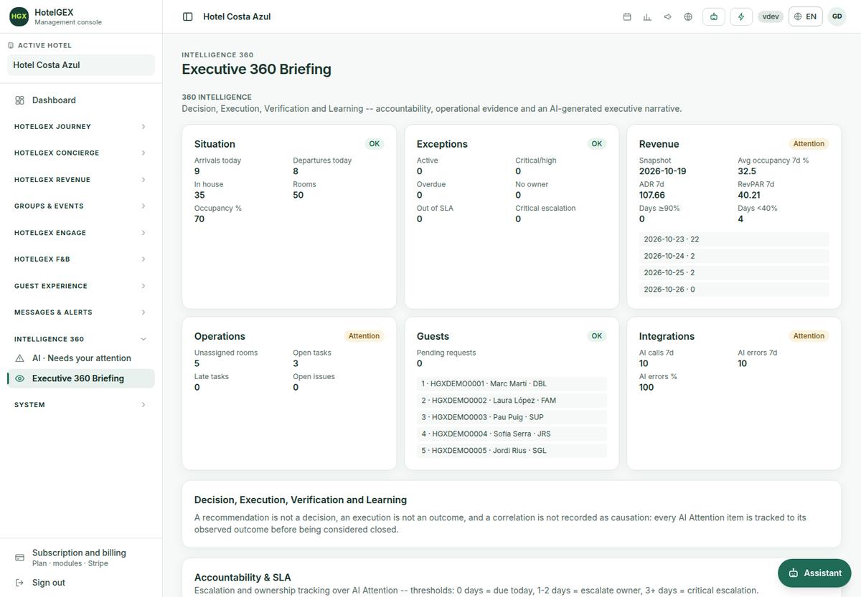Click the Decision, Execution, Verification and Learning card title
861x597 pixels.
[301, 500]
